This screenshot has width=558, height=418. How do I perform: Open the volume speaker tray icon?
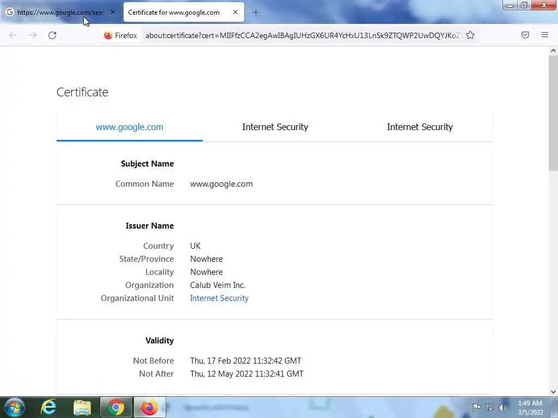pyautogui.click(x=503, y=407)
